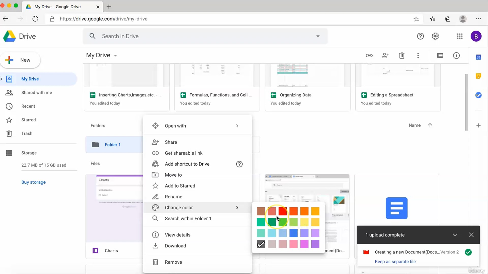Screen dimensions: 488x274
Task: Select the Folder 1 folder
Action: point(114,145)
